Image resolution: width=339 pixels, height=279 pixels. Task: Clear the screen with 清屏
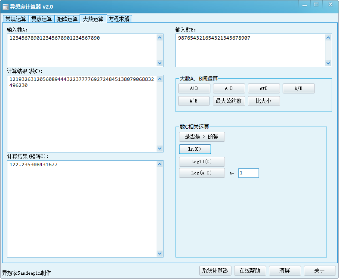[284, 270]
